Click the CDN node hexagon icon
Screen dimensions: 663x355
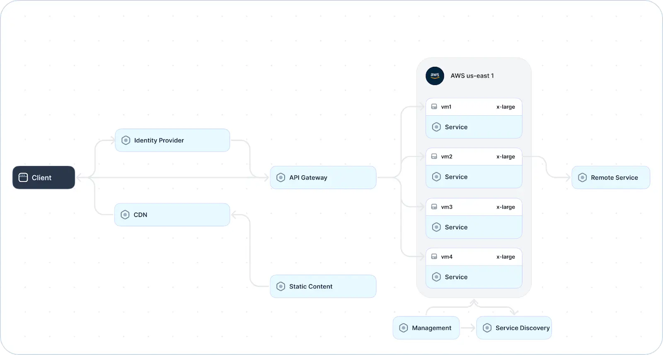(x=125, y=215)
